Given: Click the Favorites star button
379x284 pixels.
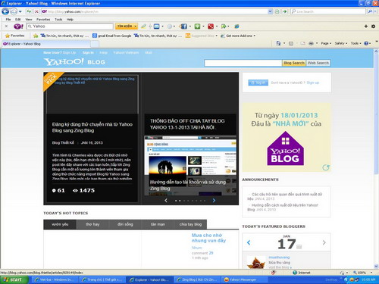Looking at the screenshot, I should (x=14, y=36).
